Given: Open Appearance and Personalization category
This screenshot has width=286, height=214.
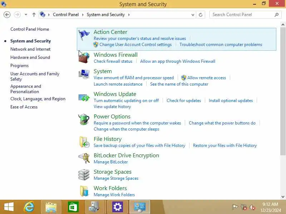Looking at the screenshot, I should (x=26, y=89).
